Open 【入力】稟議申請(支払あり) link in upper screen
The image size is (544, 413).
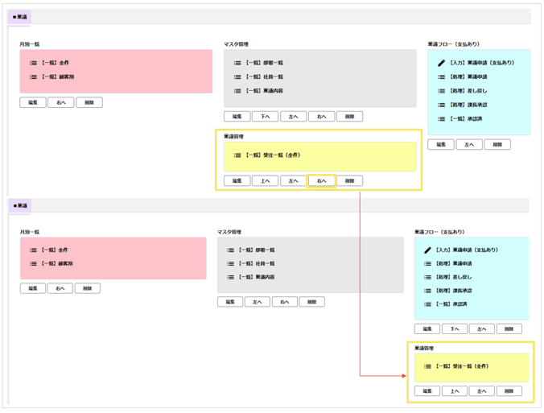[482, 63]
